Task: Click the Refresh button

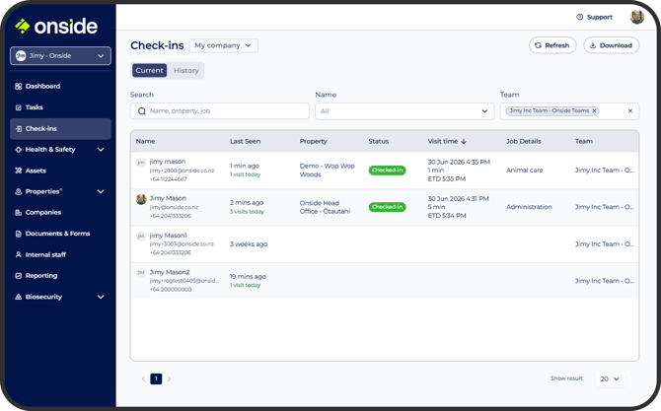Action: pyautogui.click(x=552, y=45)
